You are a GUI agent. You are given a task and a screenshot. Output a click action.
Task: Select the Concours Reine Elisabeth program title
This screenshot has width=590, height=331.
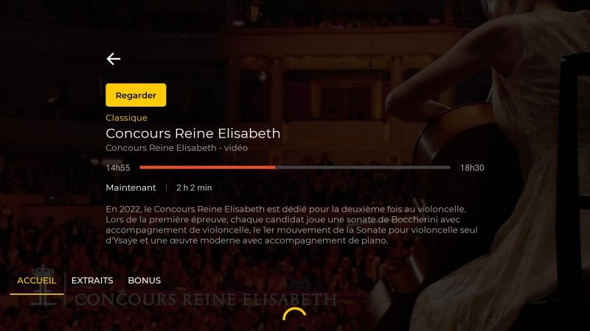(193, 133)
